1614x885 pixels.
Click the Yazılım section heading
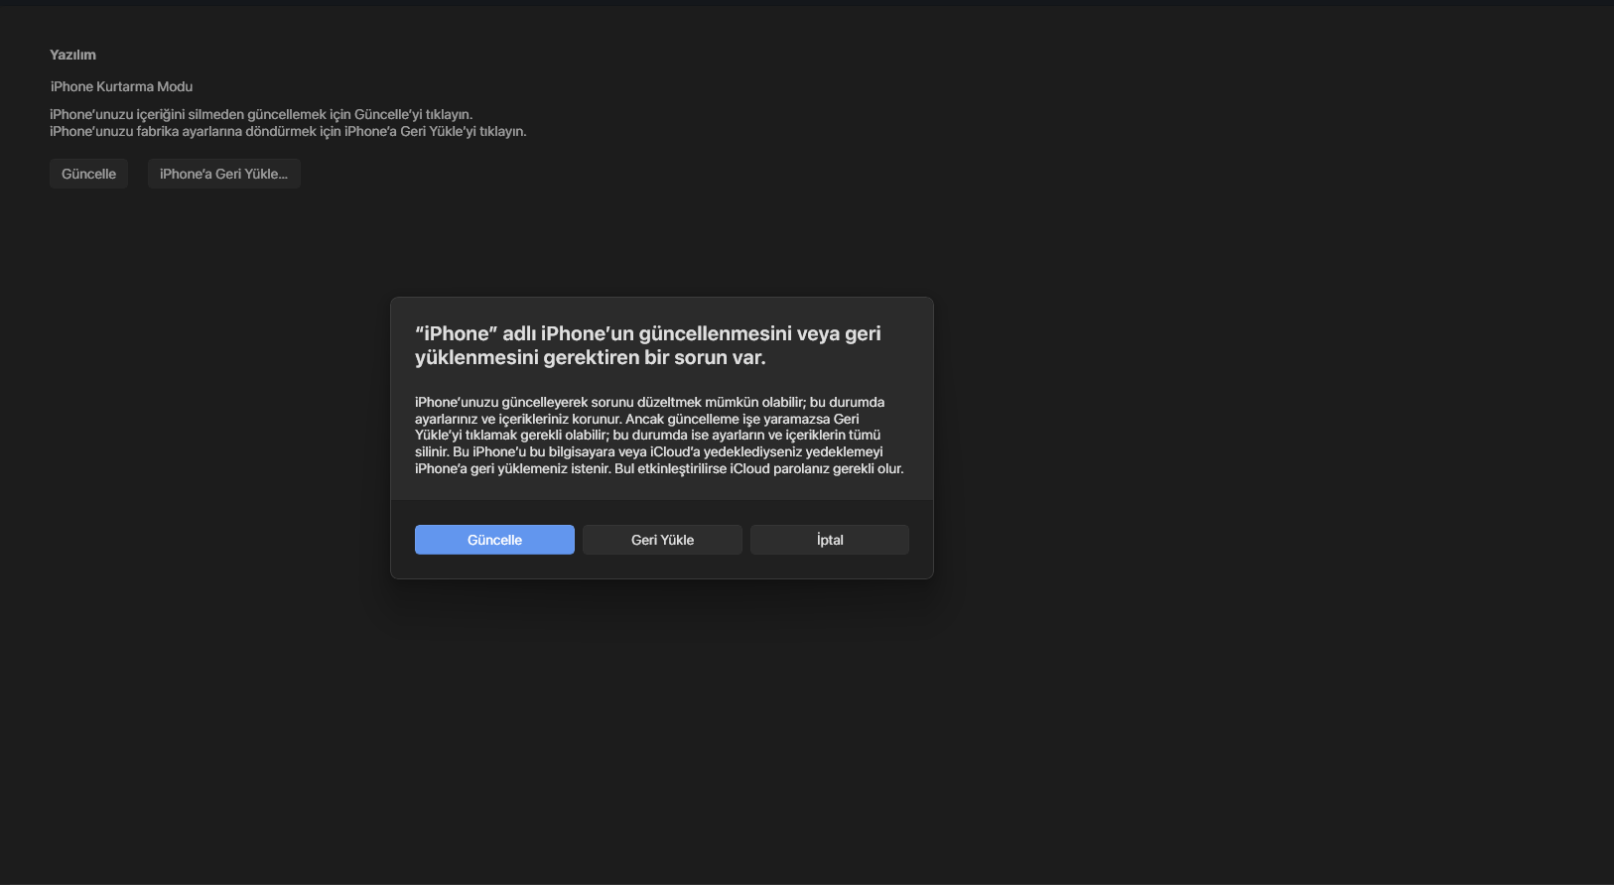point(72,55)
